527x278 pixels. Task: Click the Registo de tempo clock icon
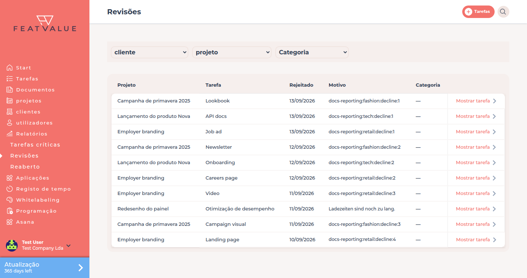tap(10, 189)
